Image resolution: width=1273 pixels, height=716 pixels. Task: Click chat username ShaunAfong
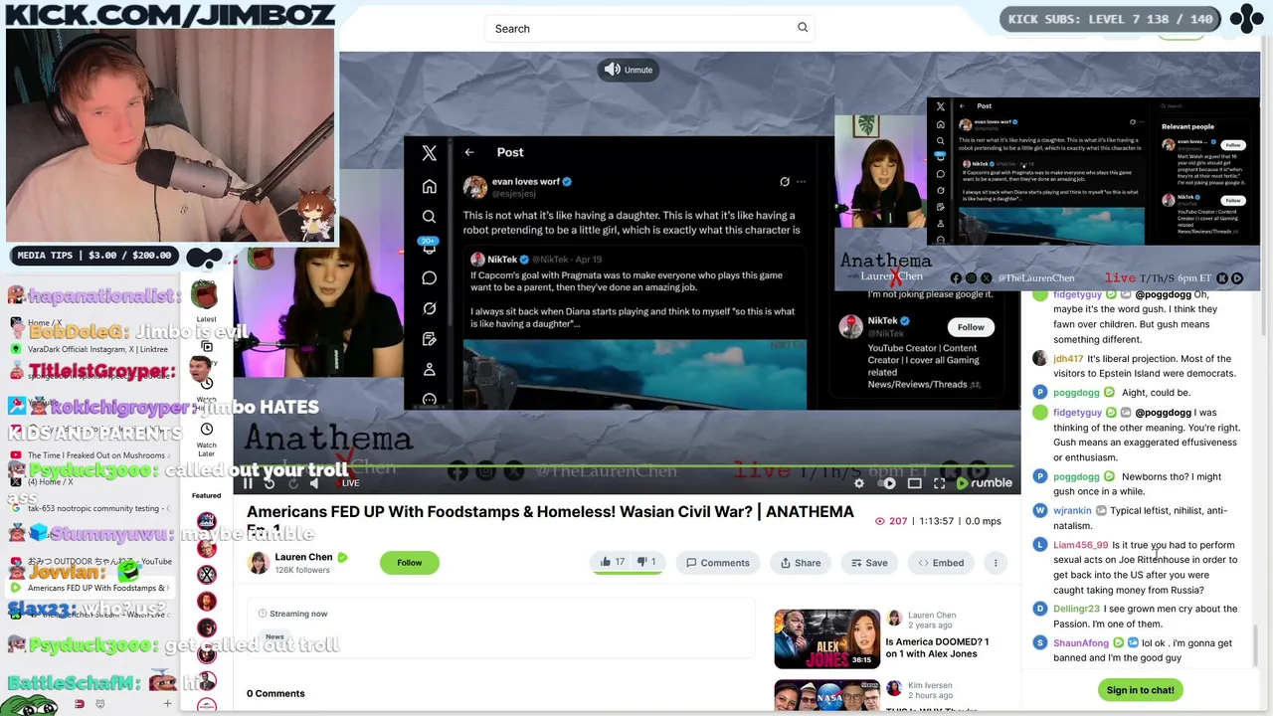tap(1080, 643)
